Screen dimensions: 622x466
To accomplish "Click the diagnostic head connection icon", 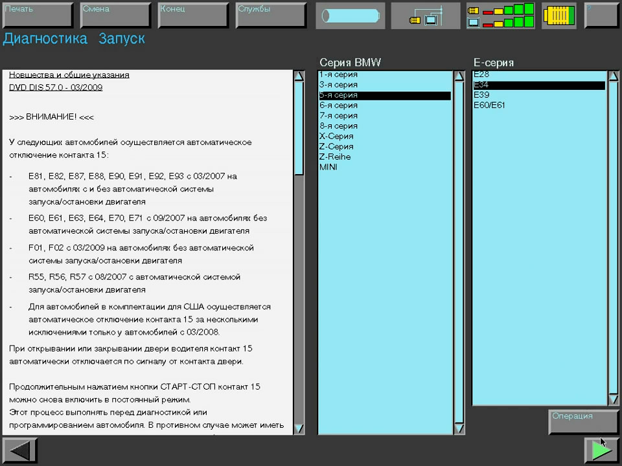I will (x=426, y=16).
